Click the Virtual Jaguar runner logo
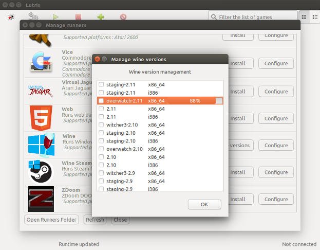This screenshot has height=250, width=320. click(40, 91)
